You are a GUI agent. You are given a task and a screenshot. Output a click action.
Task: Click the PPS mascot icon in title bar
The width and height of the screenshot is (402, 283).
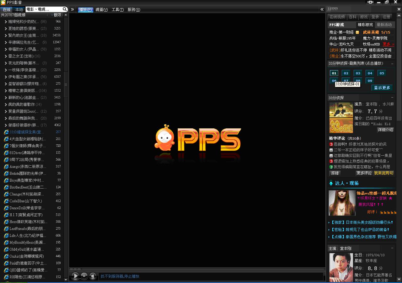[3, 3]
